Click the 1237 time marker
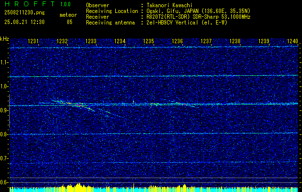 [206, 41]
